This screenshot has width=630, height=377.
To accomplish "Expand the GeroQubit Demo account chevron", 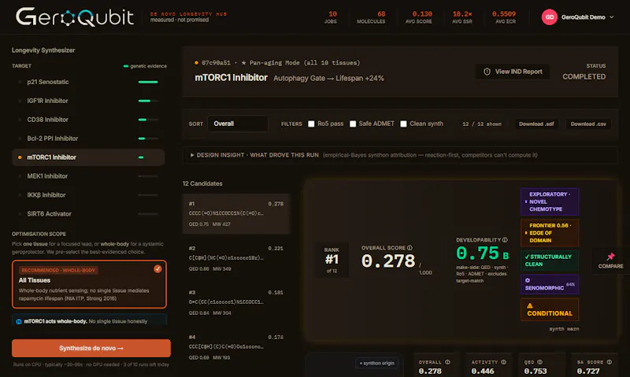I will [x=612, y=17].
